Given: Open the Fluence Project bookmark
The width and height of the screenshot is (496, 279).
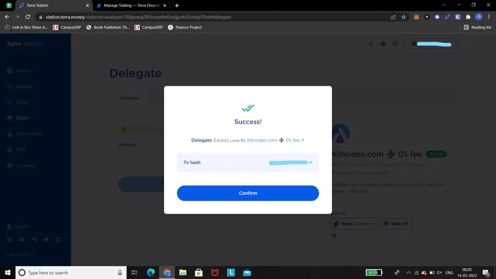Looking at the screenshot, I should click(185, 27).
